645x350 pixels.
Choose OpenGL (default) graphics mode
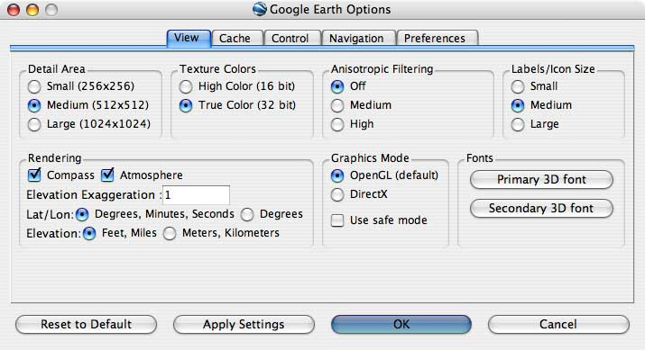click(x=337, y=175)
